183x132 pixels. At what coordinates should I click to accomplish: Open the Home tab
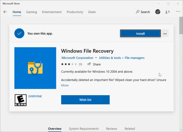17,12
